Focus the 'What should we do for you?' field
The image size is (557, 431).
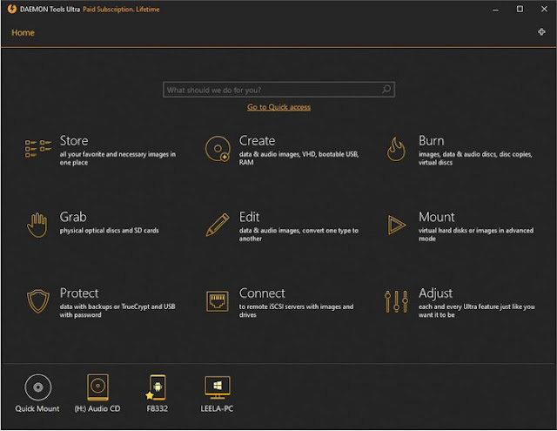278,90
